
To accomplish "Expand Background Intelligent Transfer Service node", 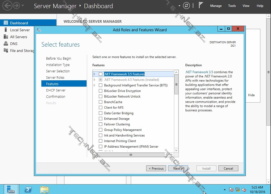I will [95, 85].
